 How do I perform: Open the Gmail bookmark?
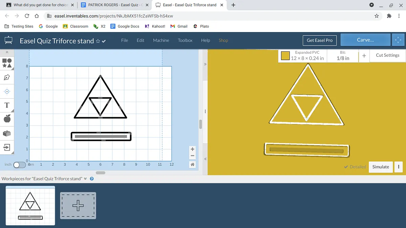[x=179, y=26]
